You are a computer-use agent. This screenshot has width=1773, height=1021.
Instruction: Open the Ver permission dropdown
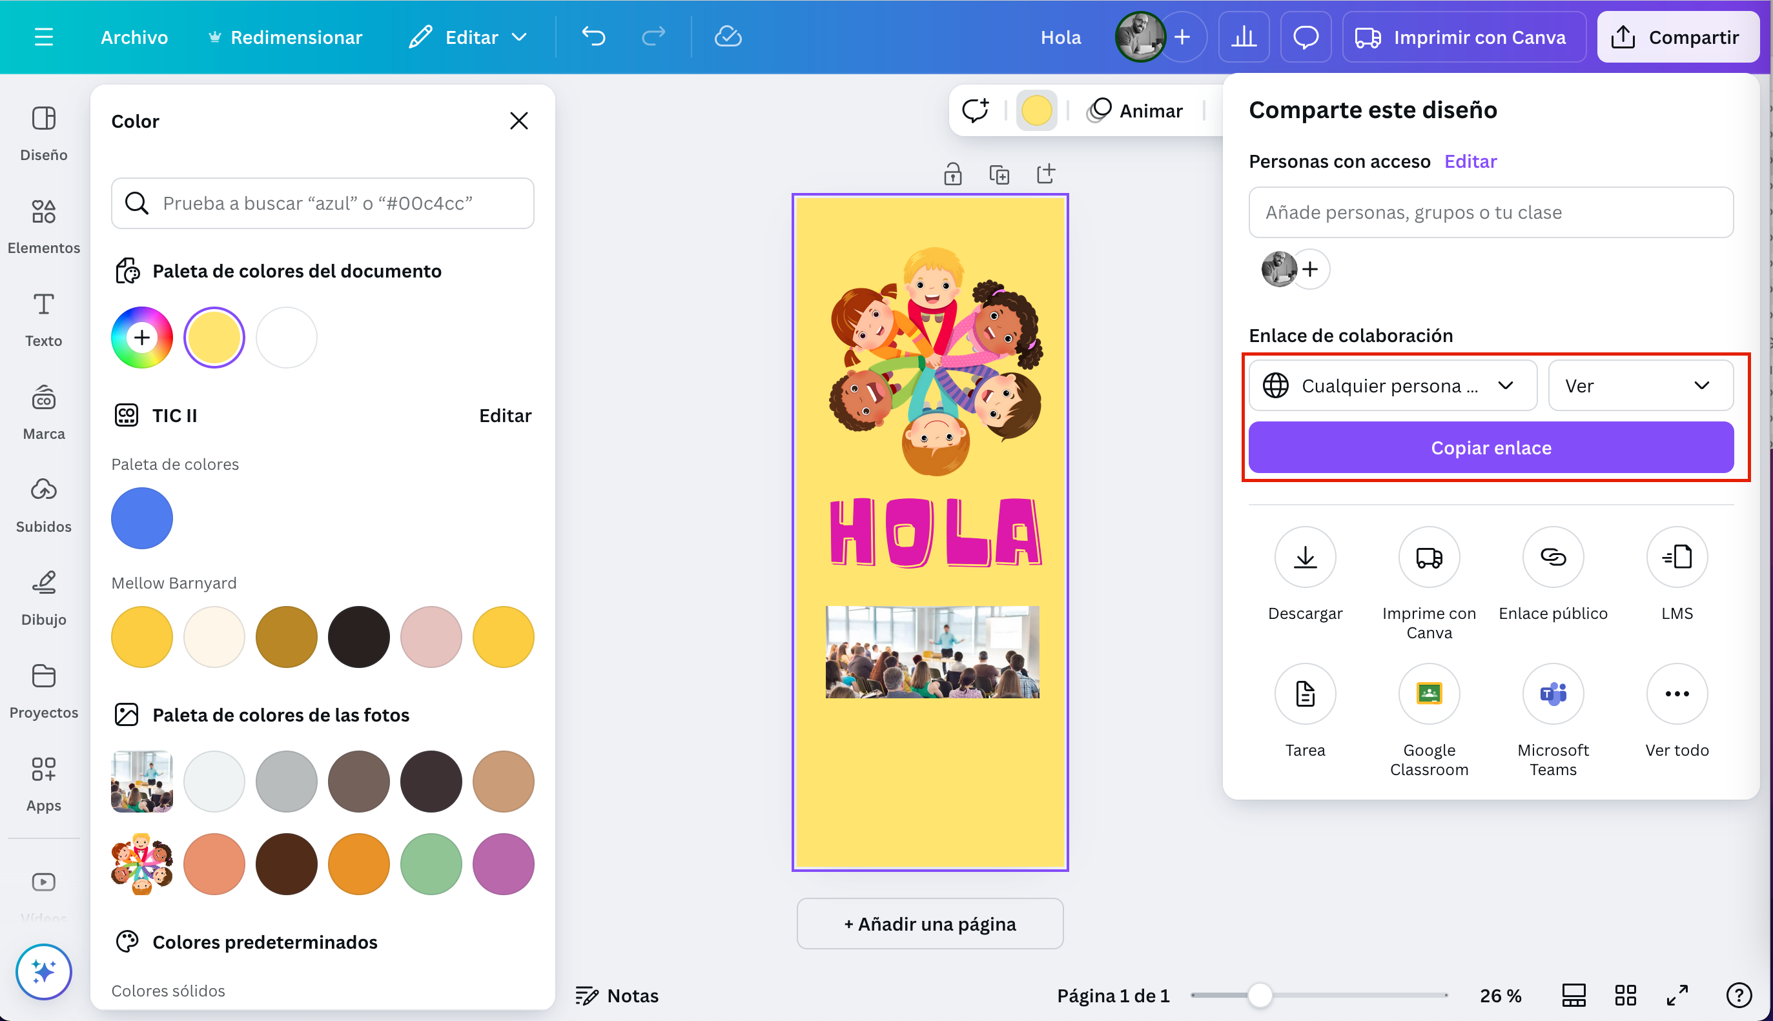tap(1640, 386)
